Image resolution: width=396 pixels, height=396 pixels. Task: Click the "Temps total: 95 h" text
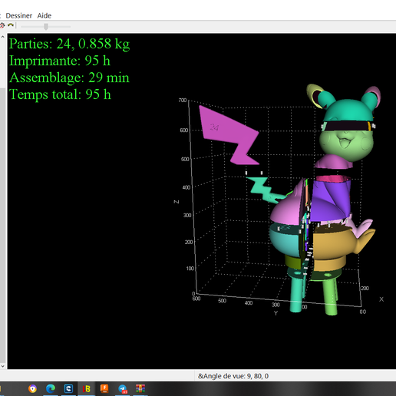tap(60, 94)
